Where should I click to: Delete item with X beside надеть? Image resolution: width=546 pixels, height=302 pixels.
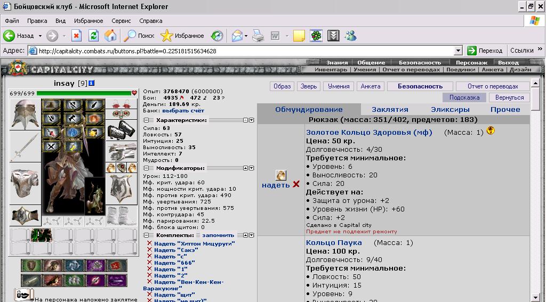pos(296,184)
